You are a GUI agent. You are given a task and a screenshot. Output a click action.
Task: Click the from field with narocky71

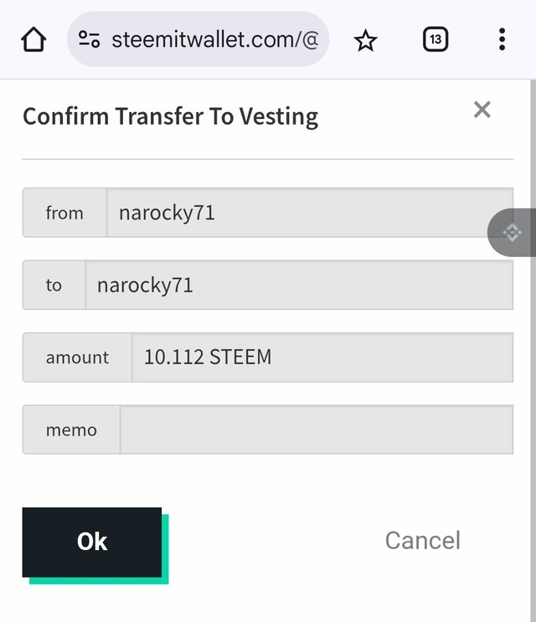click(310, 213)
